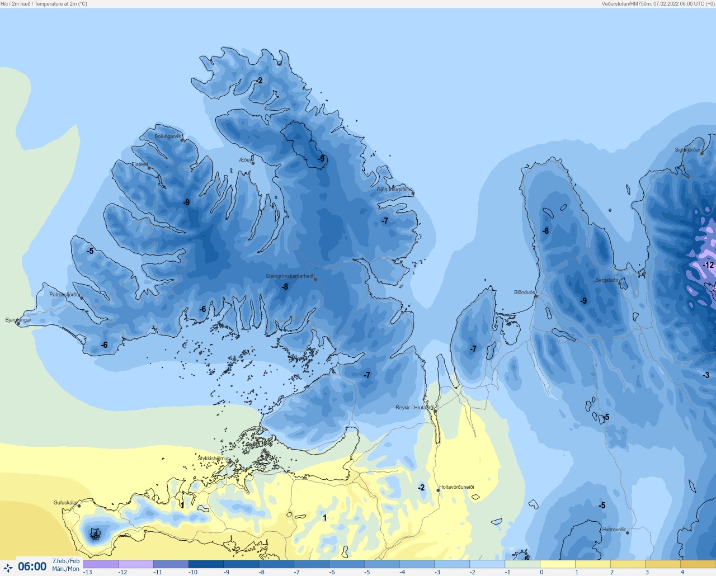The height and width of the screenshot is (576, 716).
Task: Pick the light purple -13 to -12 legend swatch
Action: coord(101,564)
